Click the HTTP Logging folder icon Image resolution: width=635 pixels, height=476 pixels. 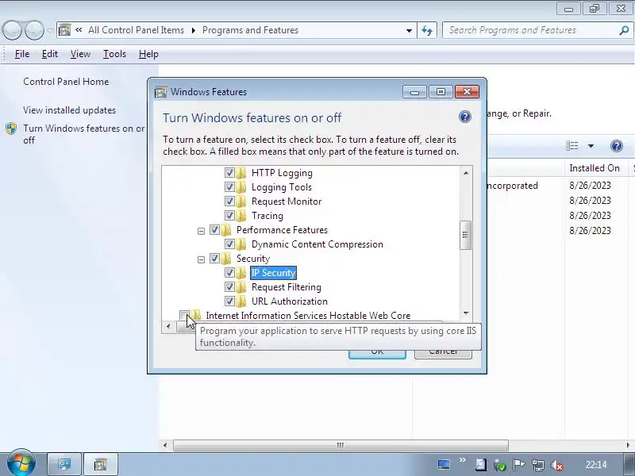pos(241,173)
